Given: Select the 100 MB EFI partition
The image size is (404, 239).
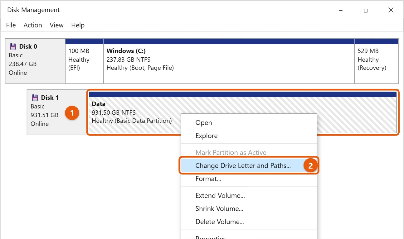Looking at the screenshot, I should (x=84, y=61).
